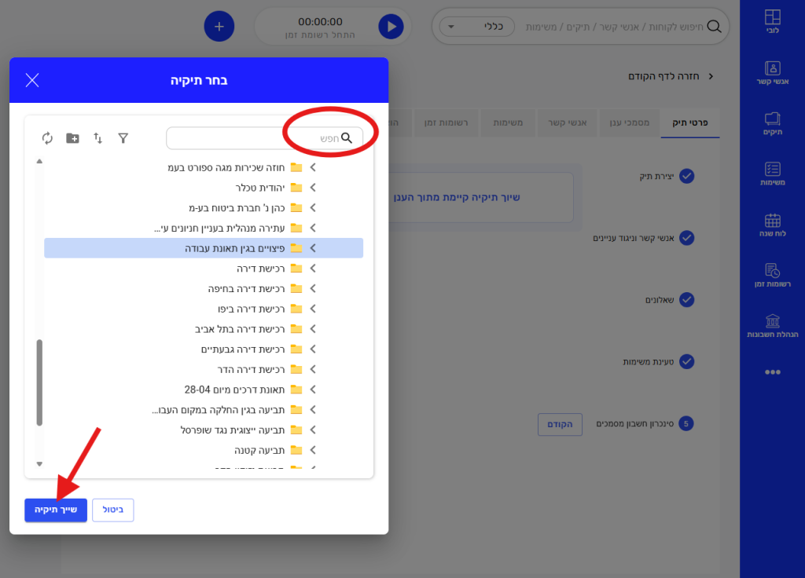
Task: Close the בחר תיקיה dialog
Action: coord(32,80)
